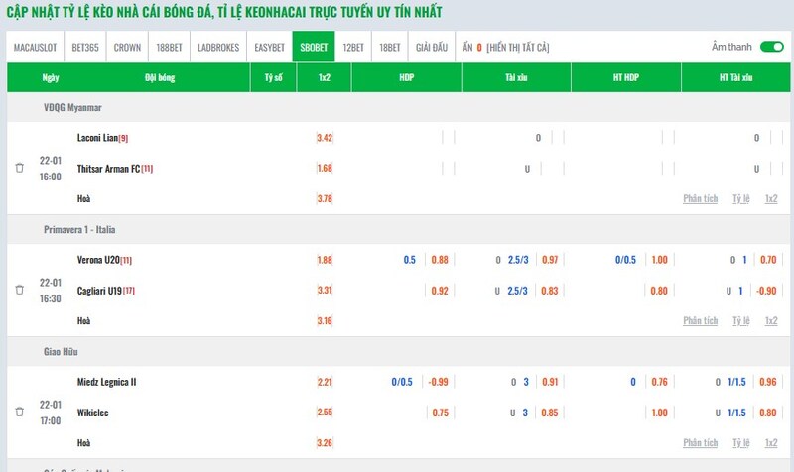Open the EASYBET tab
The height and width of the screenshot is (472, 794).
pyautogui.click(x=271, y=47)
